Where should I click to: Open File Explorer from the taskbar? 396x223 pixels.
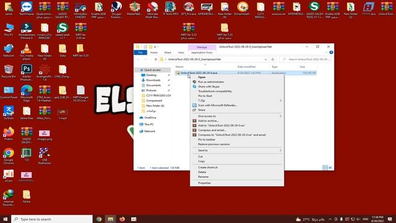pyautogui.click(x=110, y=219)
